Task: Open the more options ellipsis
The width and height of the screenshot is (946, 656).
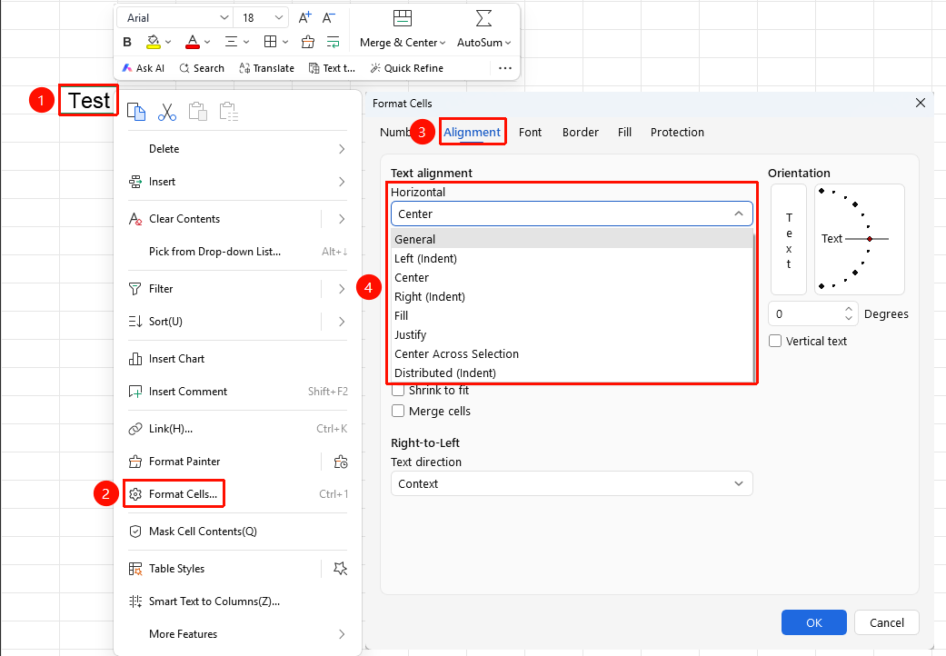Action: click(505, 68)
